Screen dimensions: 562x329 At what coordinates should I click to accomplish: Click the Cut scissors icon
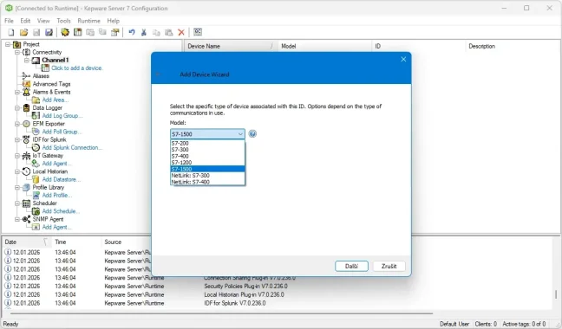144,33
